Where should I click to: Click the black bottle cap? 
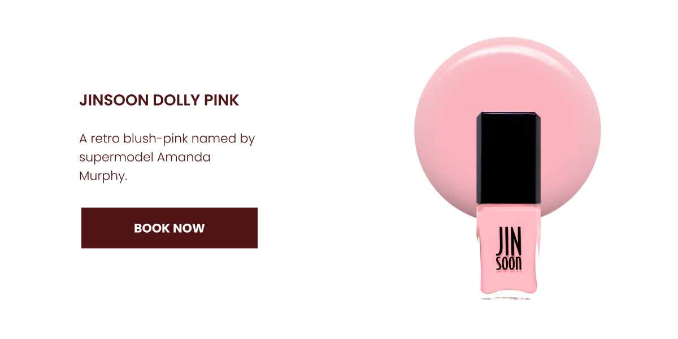pos(506,158)
